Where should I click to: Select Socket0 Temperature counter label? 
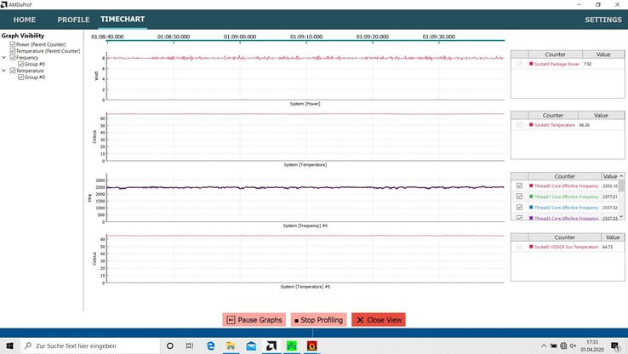pos(555,125)
